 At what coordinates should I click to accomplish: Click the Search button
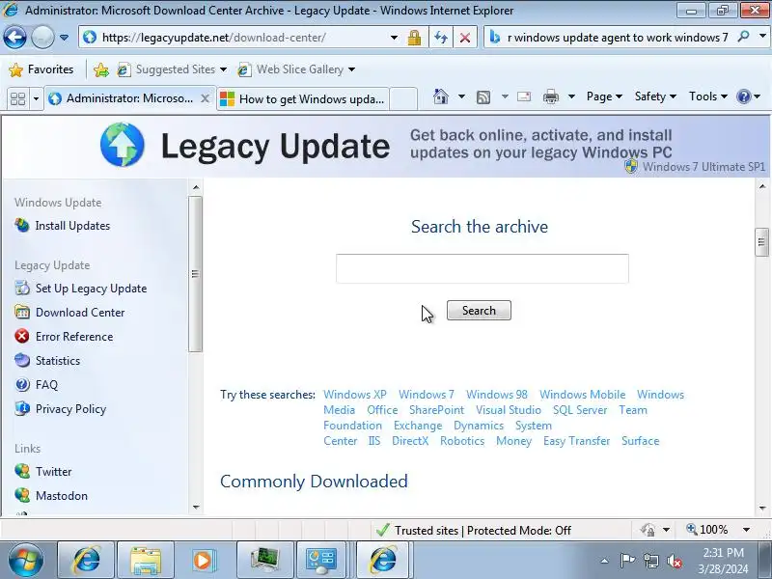pyautogui.click(x=479, y=310)
